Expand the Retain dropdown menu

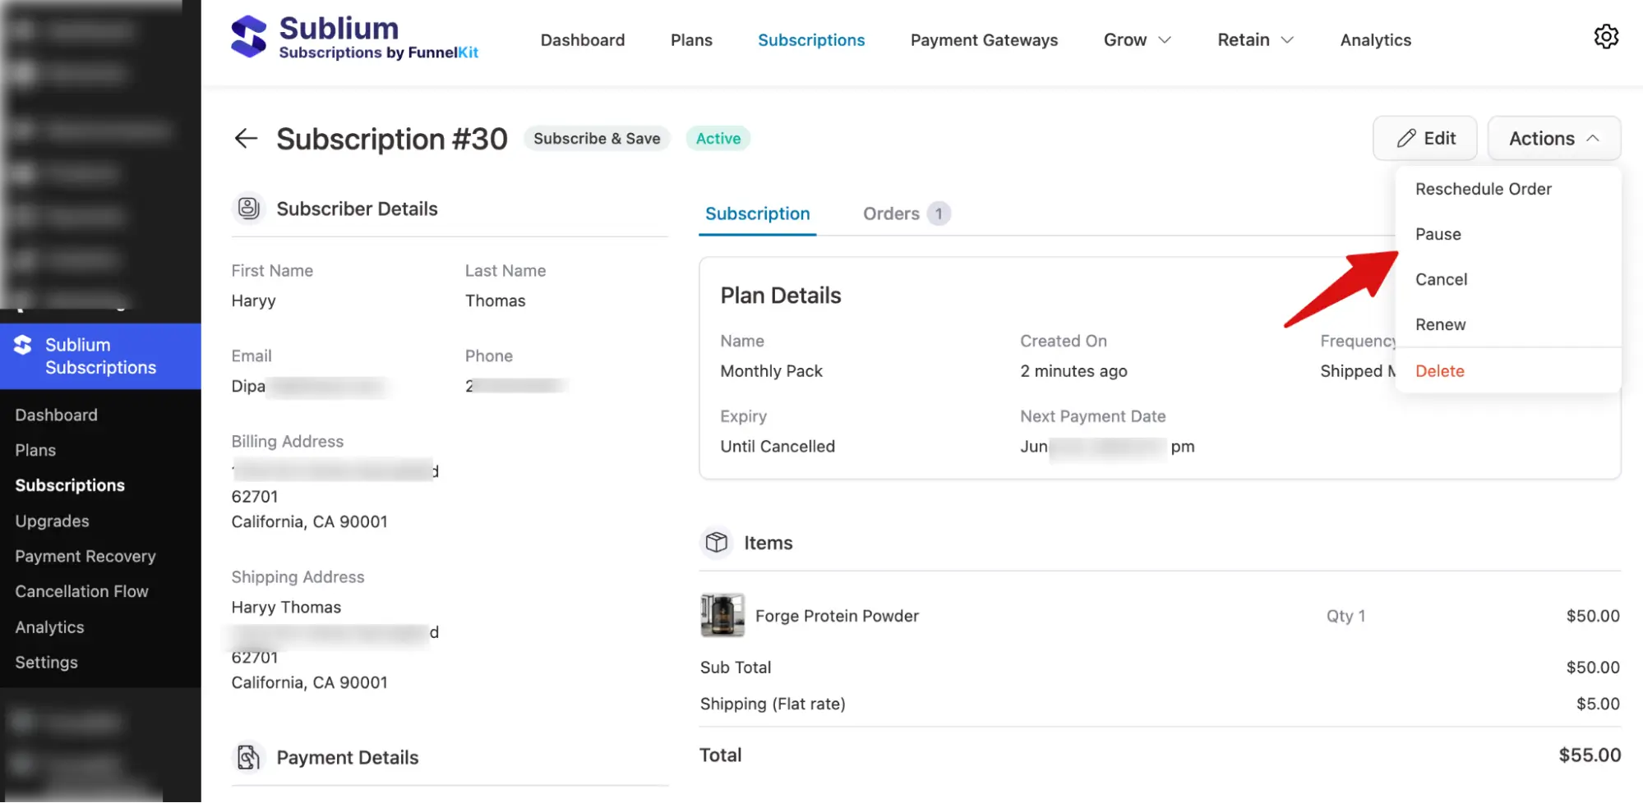coord(1255,39)
